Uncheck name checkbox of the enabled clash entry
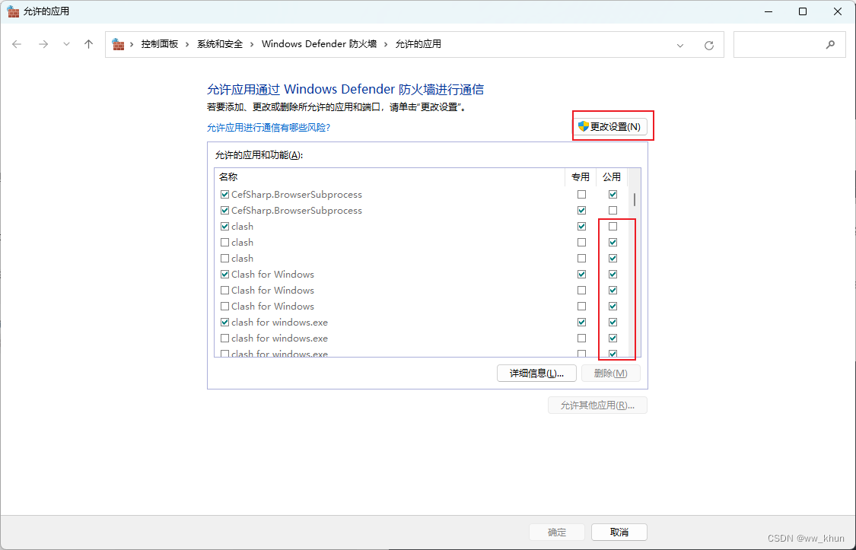The height and width of the screenshot is (550, 856). (225, 227)
